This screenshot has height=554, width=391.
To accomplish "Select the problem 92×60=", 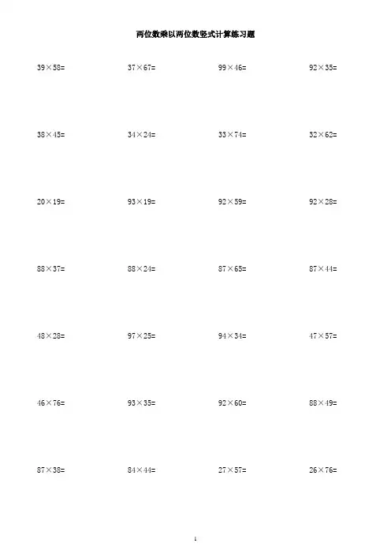I will click(x=233, y=403).
